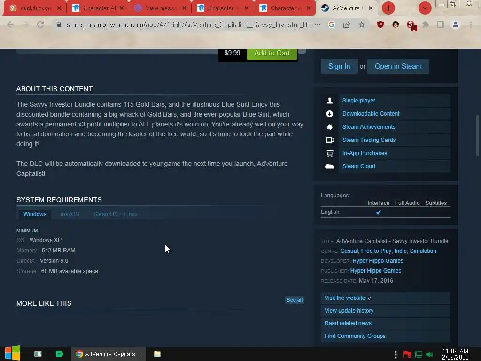
Task: Reload the page with refresh icon
Action: pyautogui.click(x=40, y=24)
